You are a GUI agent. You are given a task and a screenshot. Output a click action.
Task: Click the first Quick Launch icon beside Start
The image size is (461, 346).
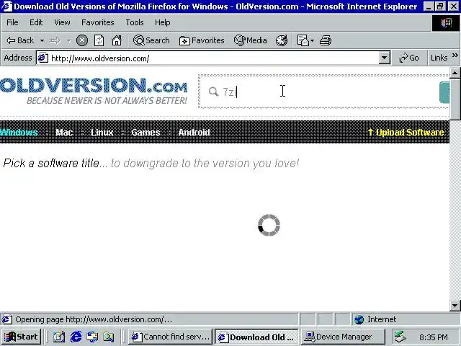pyautogui.click(x=59, y=337)
